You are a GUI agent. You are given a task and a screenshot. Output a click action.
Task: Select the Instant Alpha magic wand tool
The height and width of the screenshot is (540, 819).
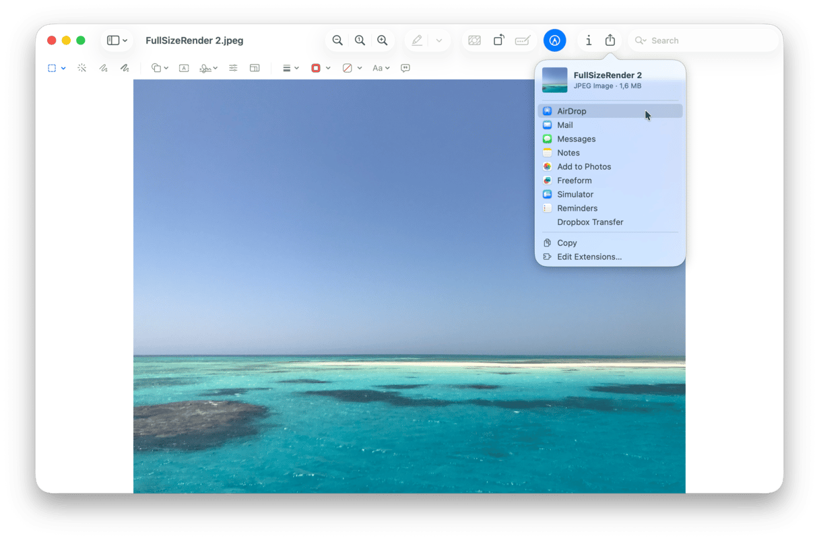tap(82, 68)
